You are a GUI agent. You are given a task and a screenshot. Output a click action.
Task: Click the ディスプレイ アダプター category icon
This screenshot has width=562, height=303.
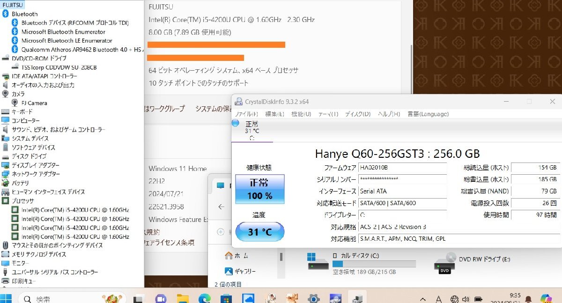[x=6, y=165]
